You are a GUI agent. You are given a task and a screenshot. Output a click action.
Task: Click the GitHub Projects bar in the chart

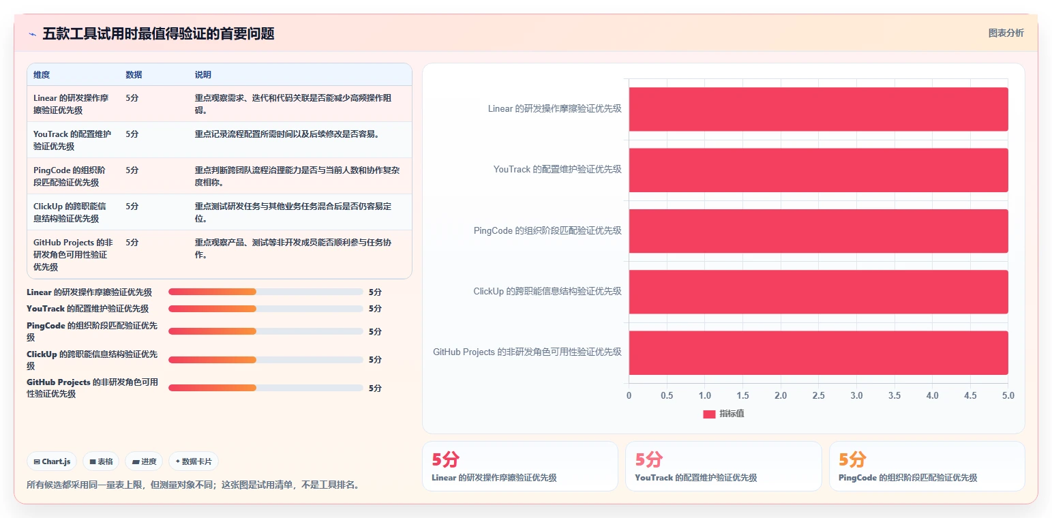818,352
